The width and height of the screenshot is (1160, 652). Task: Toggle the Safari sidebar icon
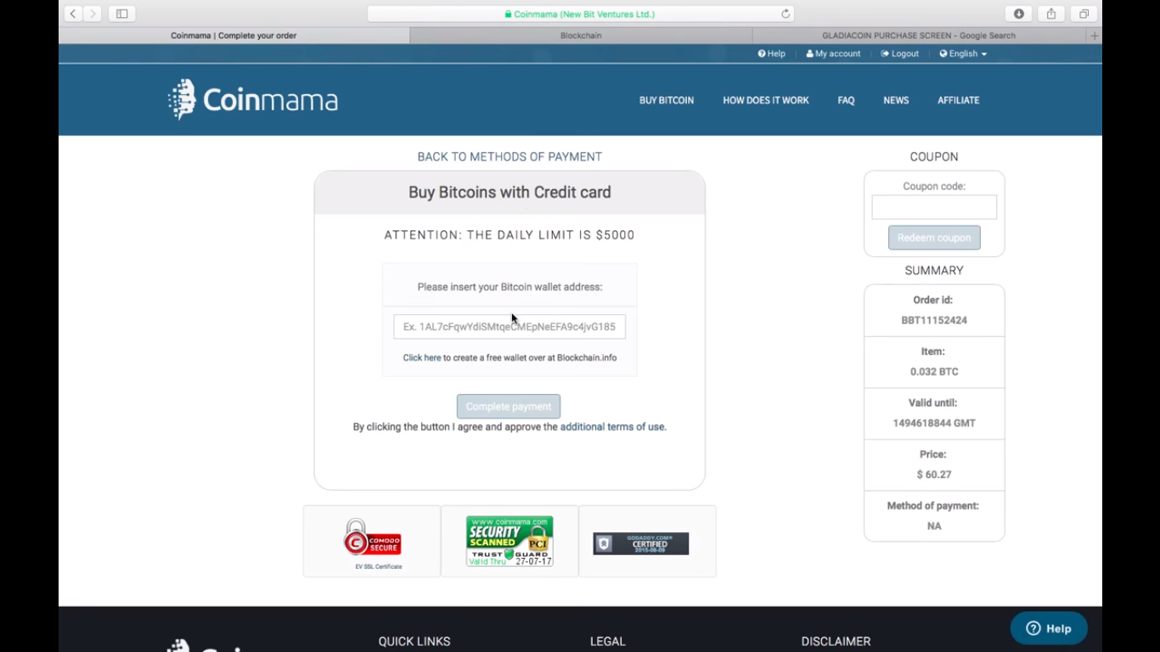[x=121, y=14]
